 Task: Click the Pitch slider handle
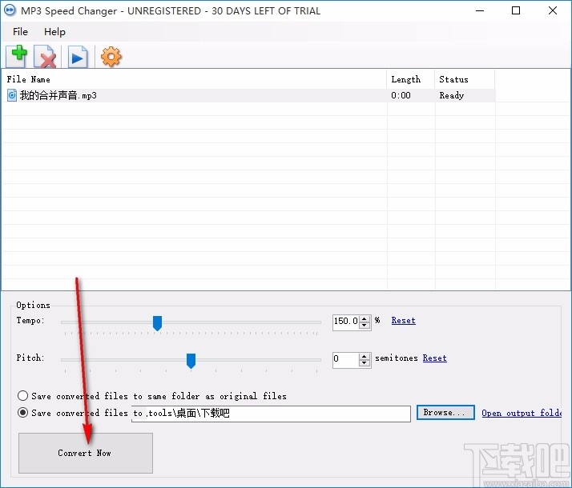click(191, 361)
